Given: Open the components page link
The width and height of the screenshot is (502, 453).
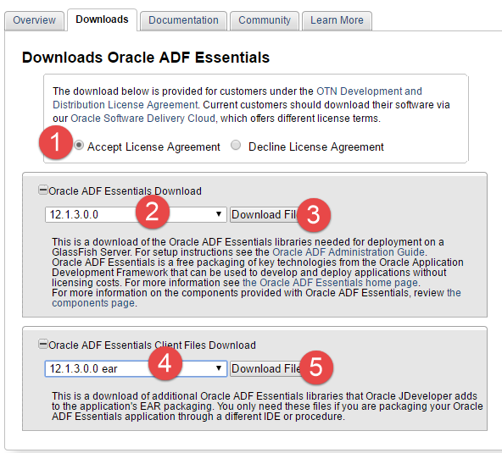Looking at the screenshot, I should (256, 298).
